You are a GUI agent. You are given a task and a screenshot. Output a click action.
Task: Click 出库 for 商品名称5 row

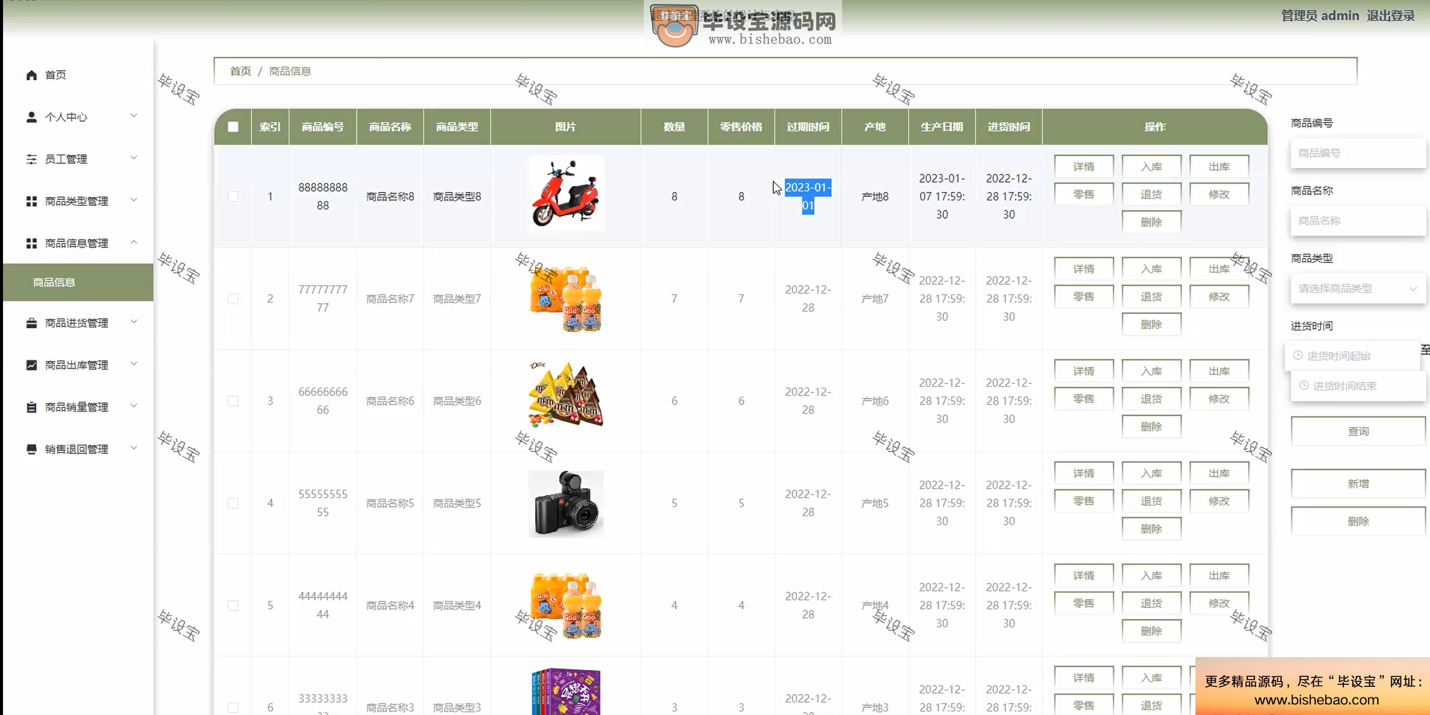click(x=1219, y=473)
